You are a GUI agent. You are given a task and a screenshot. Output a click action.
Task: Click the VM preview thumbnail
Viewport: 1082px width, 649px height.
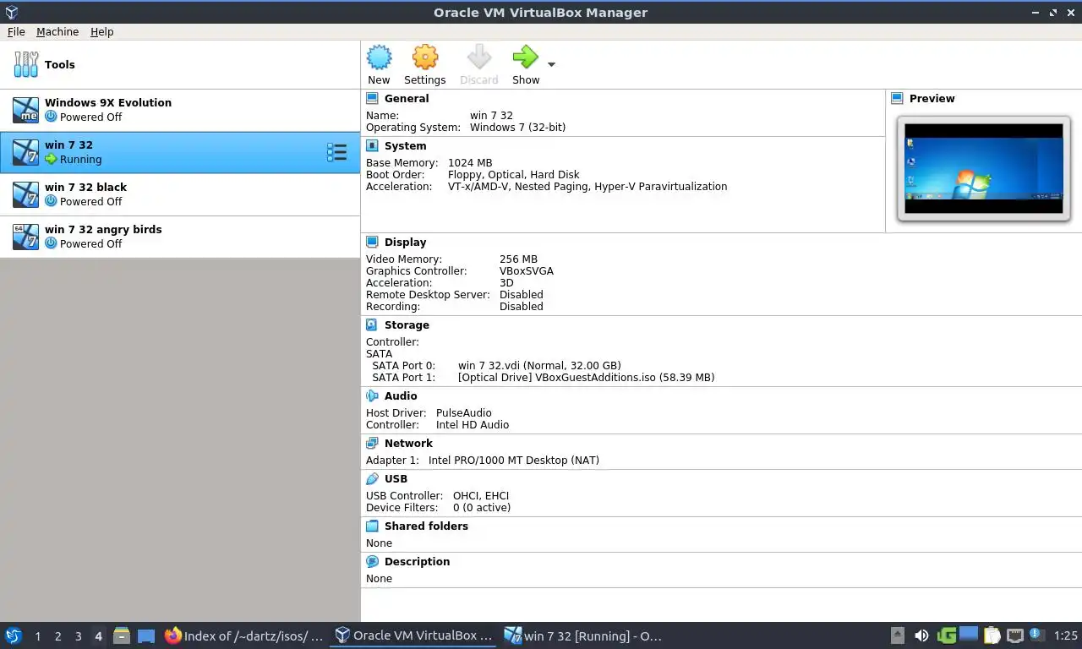click(984, 168)
